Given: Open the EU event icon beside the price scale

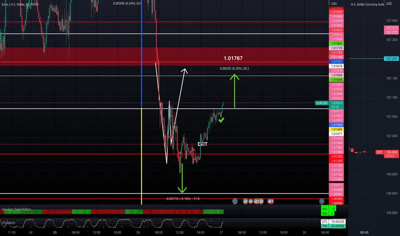Looking at the screenshot, I should coord(322,201).
